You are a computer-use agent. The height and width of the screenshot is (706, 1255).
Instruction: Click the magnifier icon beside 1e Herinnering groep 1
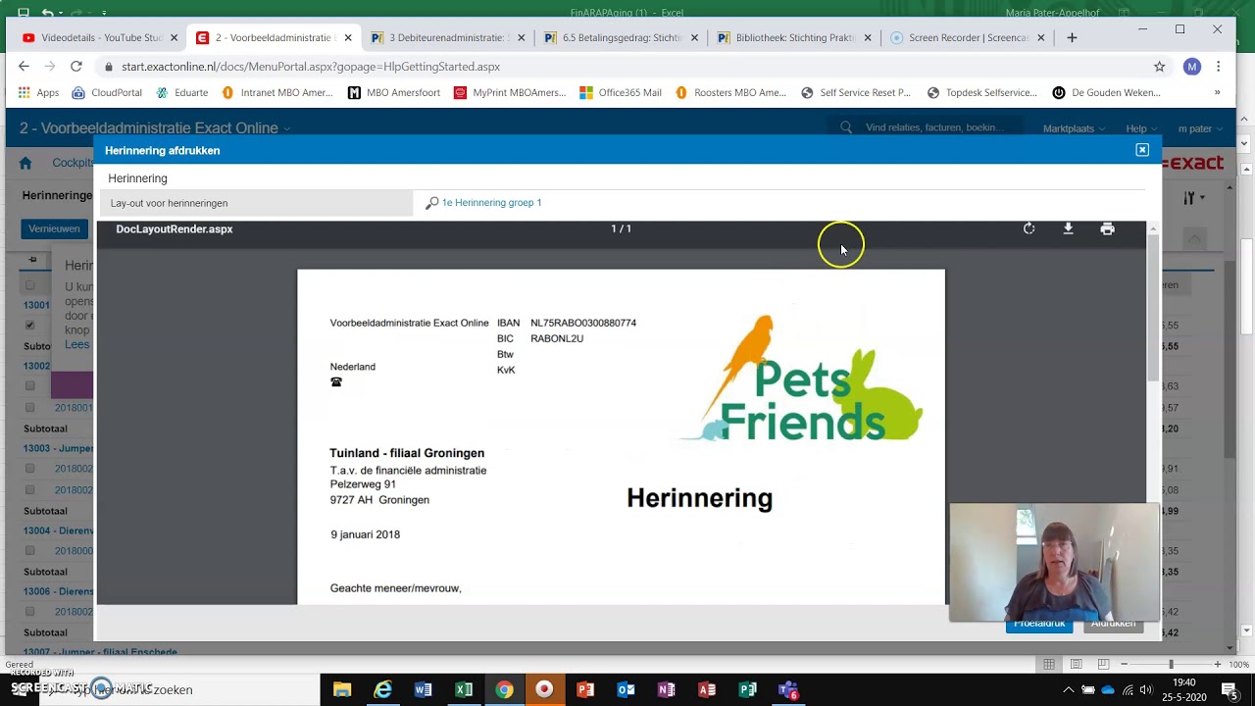[431, 203]
